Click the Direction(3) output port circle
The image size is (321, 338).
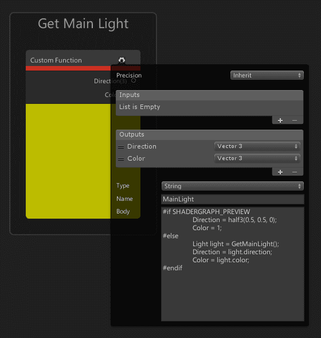134,80
